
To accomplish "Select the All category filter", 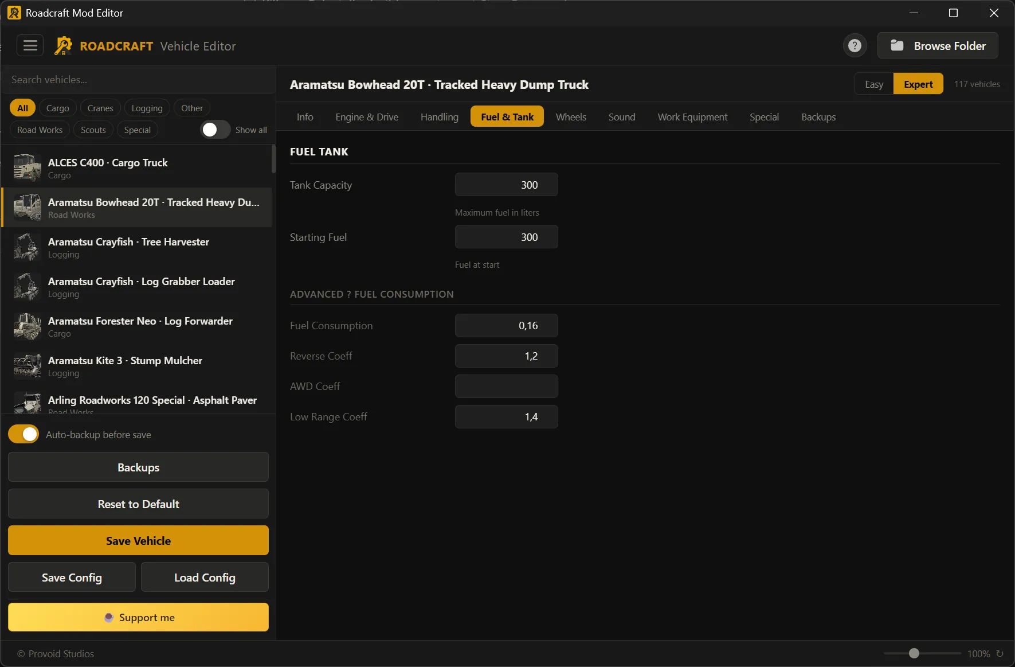I will click(22, 108).
